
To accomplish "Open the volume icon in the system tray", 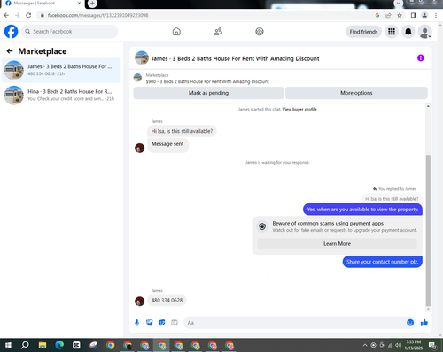I will coord(398,345).
